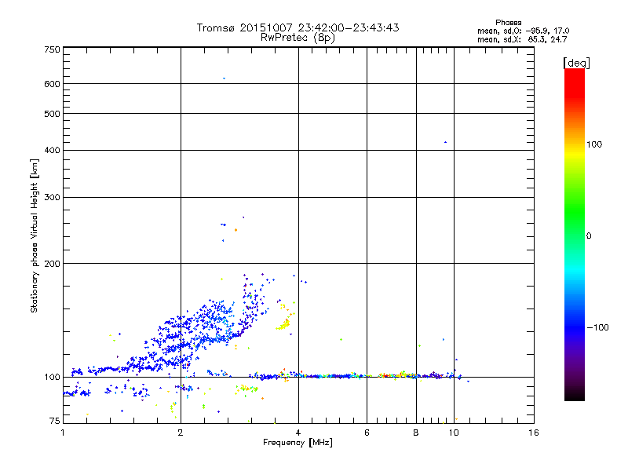Click the '8' x-axis tick label
Image resolution: width=628 pixels, height=471 pixels.
click(x=416, y=433)
